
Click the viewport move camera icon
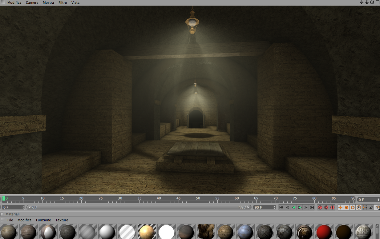(362, 2)
